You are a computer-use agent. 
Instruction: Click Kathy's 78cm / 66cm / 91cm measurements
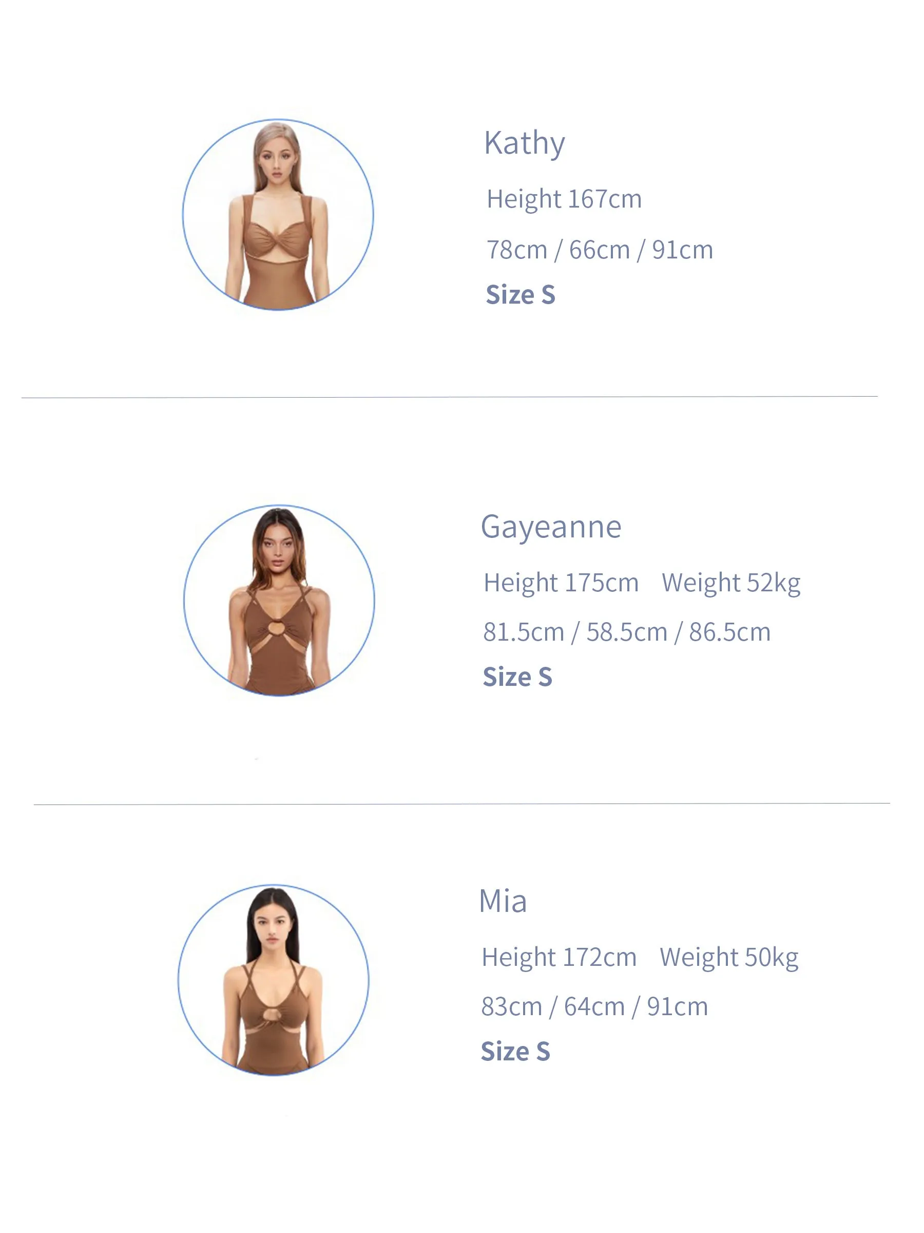pos(600,250)
